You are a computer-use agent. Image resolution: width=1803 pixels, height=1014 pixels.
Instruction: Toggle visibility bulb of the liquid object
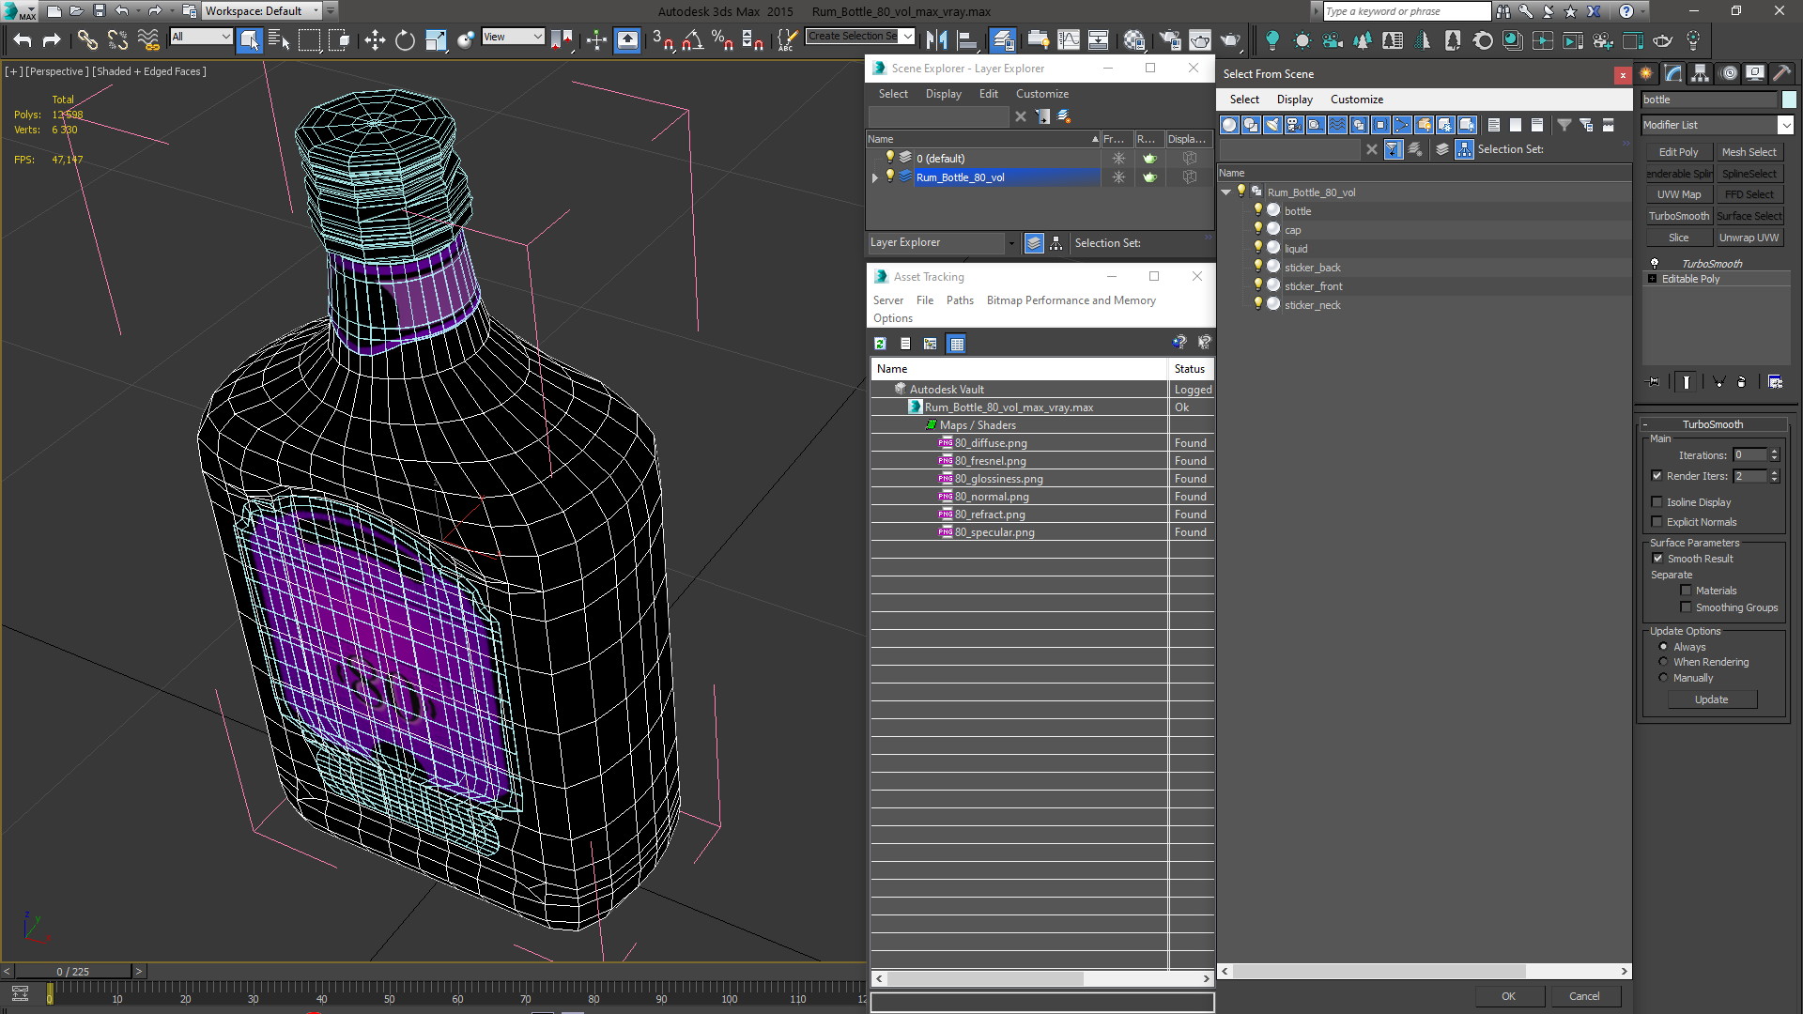[x=1258, y=248]
